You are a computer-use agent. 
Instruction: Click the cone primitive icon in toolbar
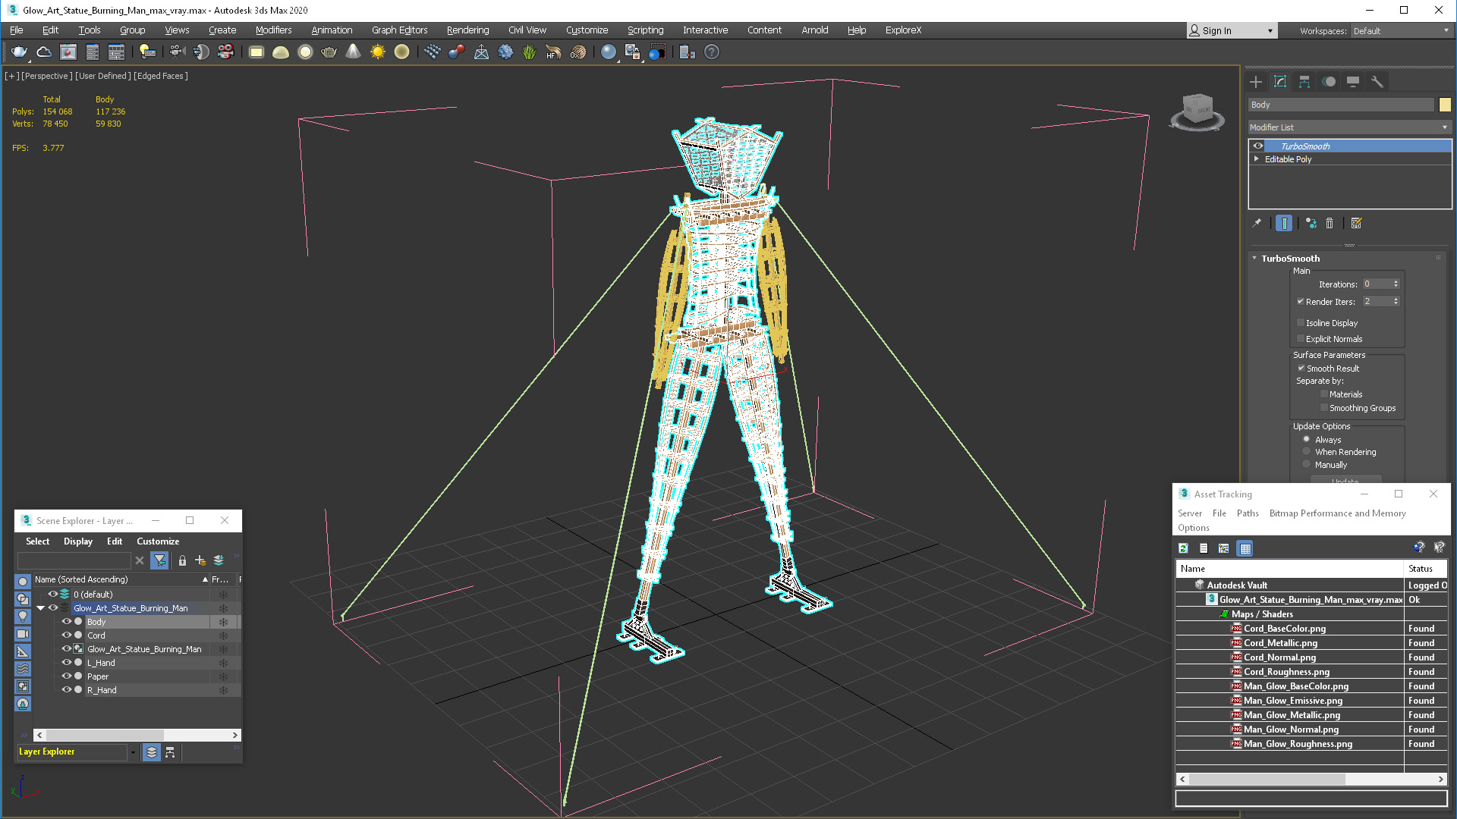click(353, 52)
